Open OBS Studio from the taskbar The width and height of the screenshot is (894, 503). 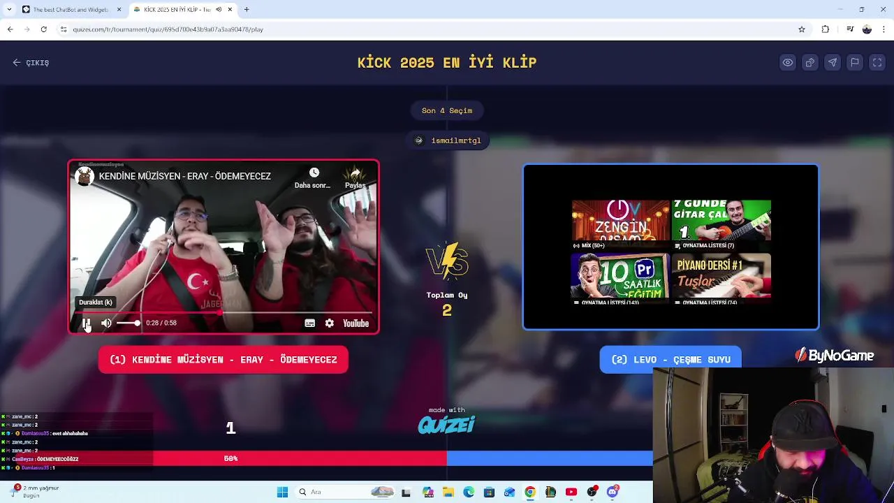pyautogui.click(x=592, y=492)
